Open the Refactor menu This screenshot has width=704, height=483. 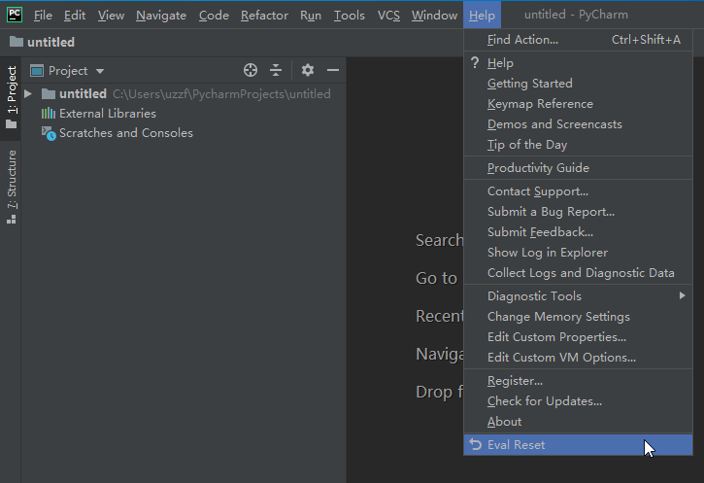coord(264,16)
